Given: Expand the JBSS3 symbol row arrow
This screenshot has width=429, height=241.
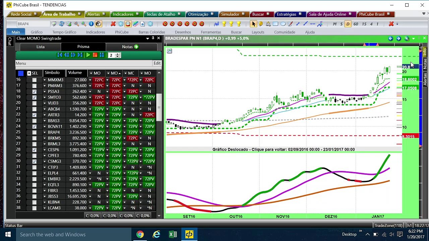Looking at the screenshot, I should coord(45,196).
